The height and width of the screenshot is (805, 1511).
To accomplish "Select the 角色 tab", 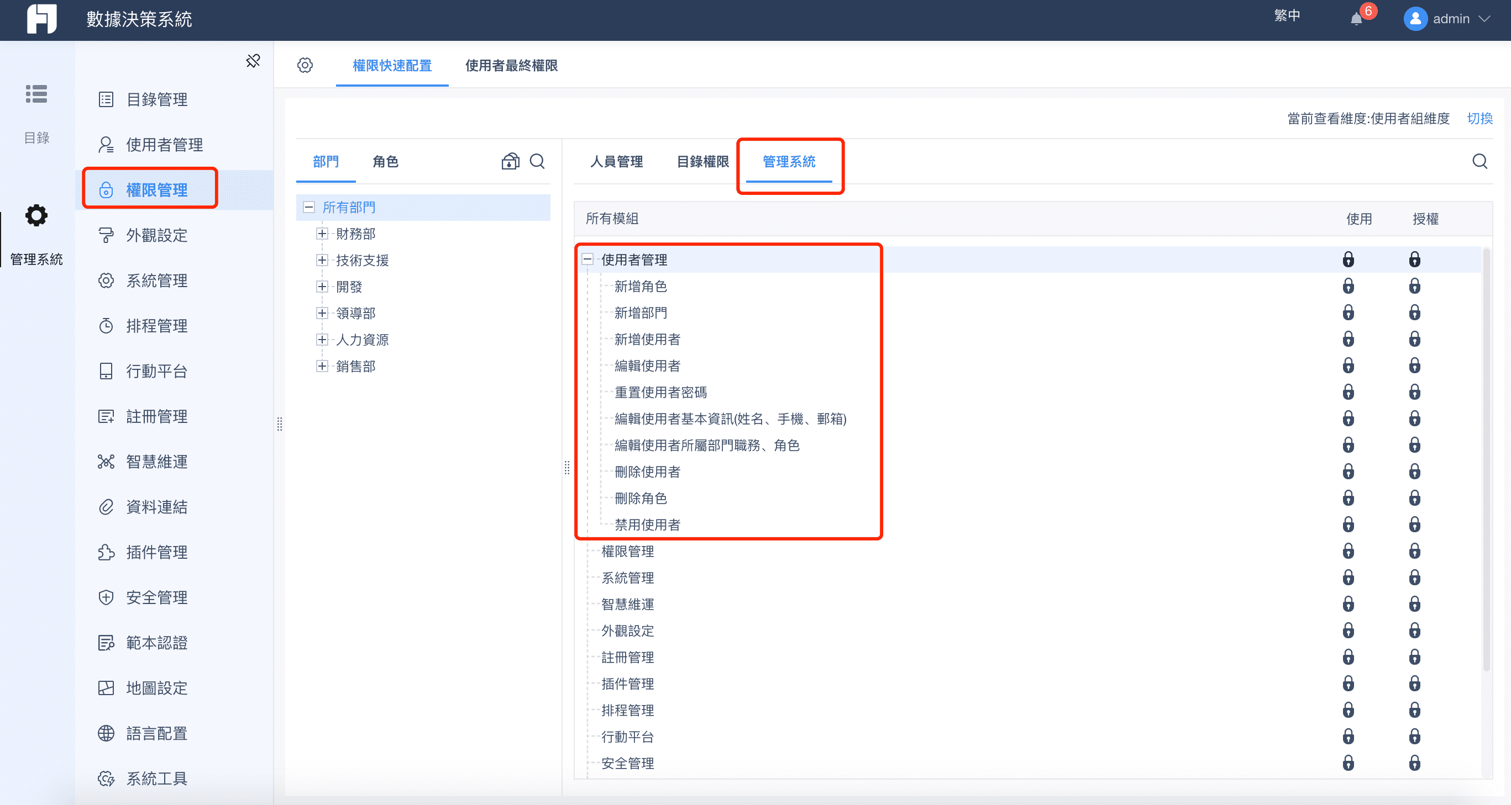I will pyautogui.click(x=385, y=162).
